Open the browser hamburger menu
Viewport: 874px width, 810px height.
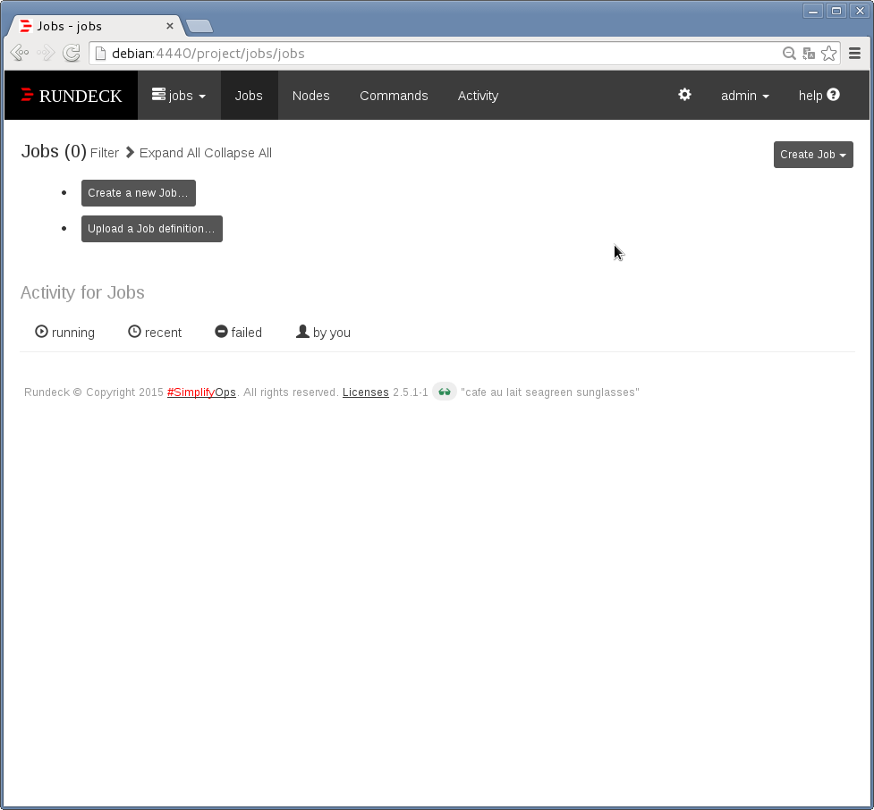pyautogui.click(x=854, y=53)
